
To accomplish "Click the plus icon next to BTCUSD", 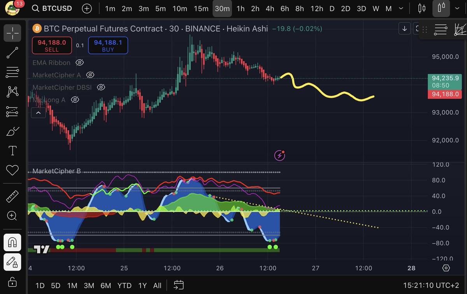I will (87, 9).
